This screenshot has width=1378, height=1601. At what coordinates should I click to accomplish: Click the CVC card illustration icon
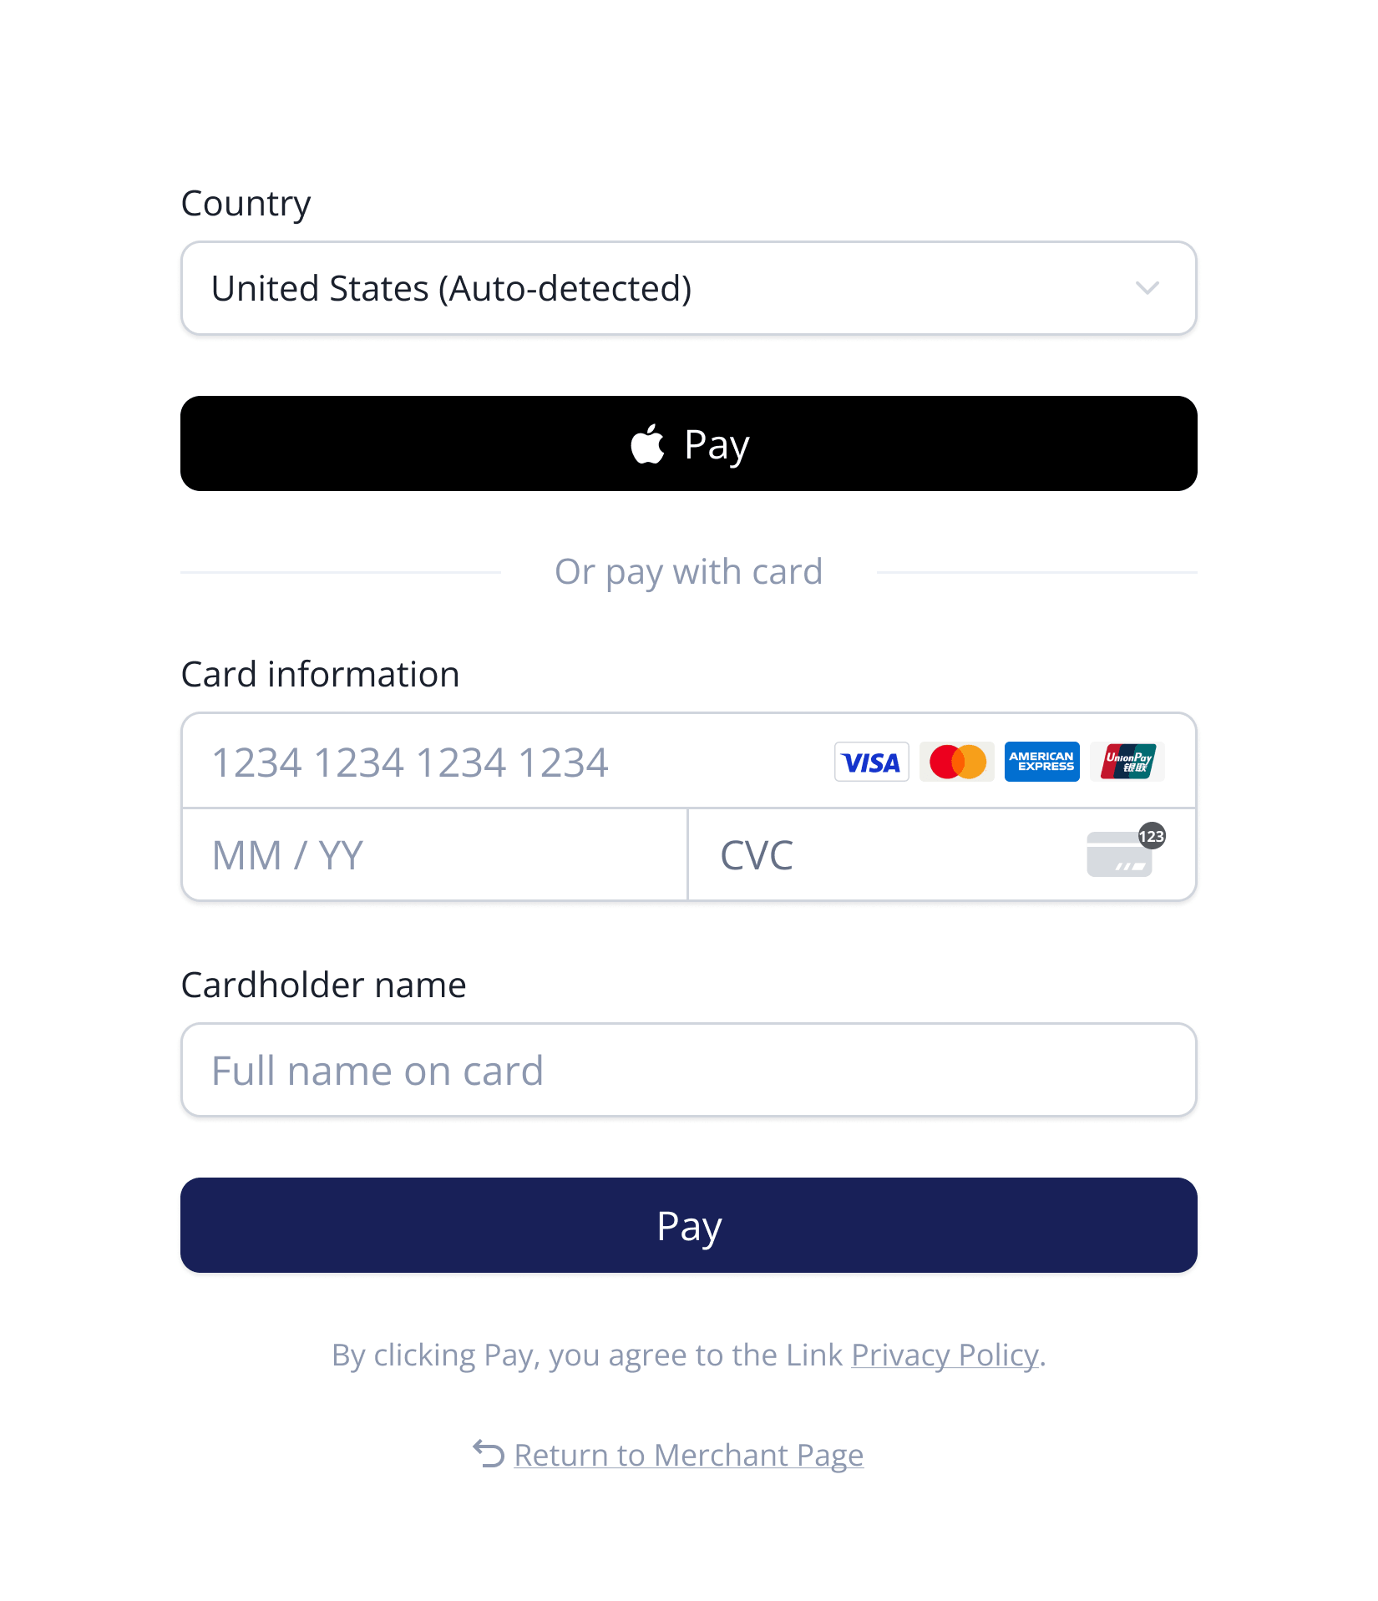click(1119, 856)
